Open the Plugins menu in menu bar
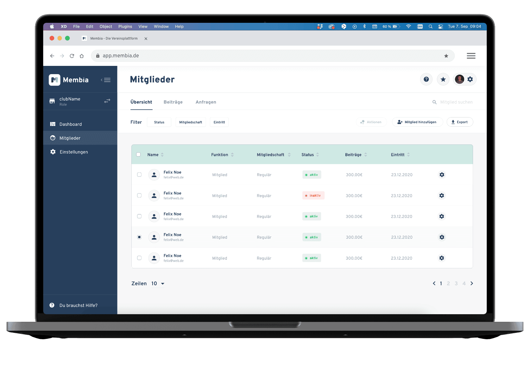Image resolution: width=530 pixels, height=369 pixels. 125,27
